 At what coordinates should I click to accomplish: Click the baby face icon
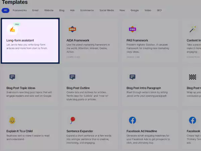point(12,120)
